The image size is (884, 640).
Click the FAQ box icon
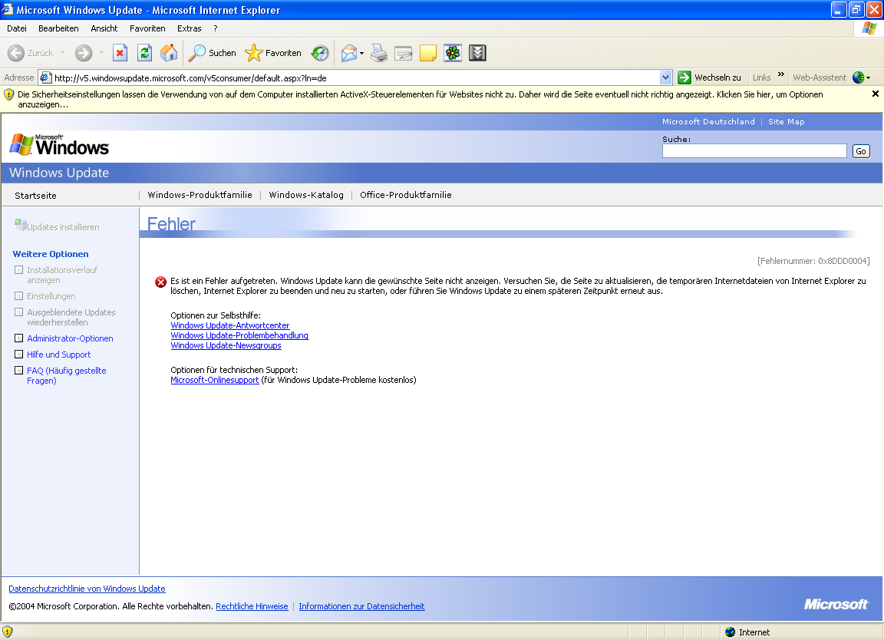tap(18, 371)
